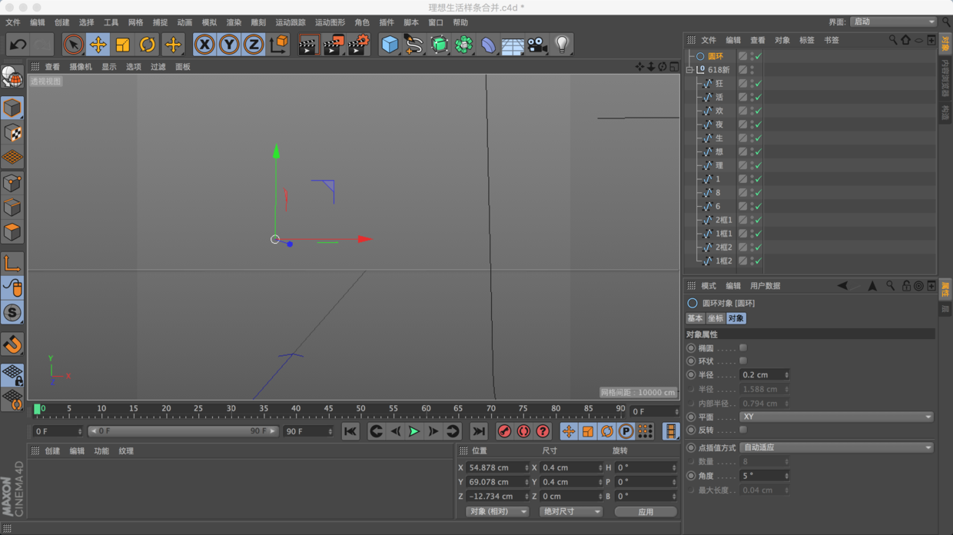
Task: Open the object manager 标签 menu
Action: 806,40
